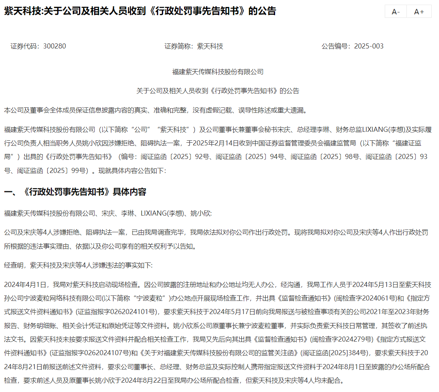Screen dimensions: 439x392
Task: Select the securities code 证券代码：300280
Action: 38,46
